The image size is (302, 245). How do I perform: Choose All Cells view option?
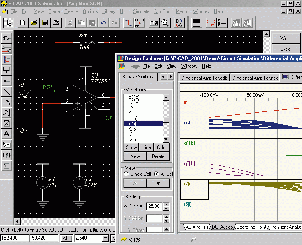[x=164, y=174]
